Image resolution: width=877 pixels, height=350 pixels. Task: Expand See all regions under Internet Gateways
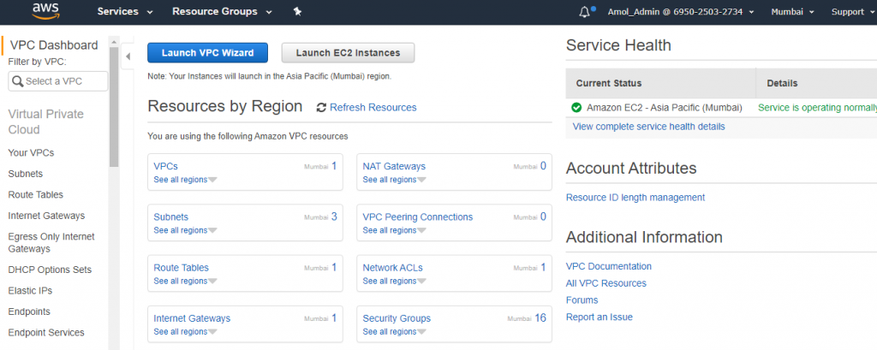(185, 331)
